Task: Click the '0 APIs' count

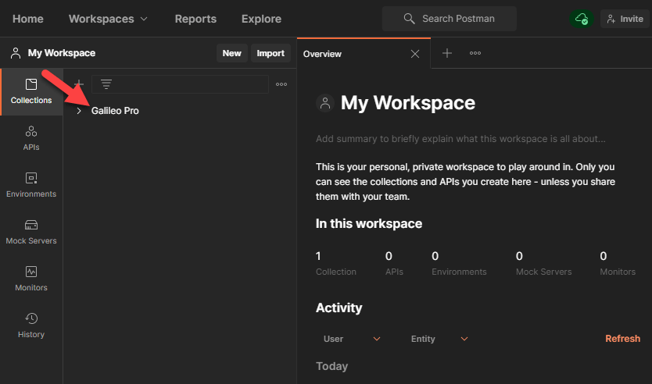Action: 394,264
